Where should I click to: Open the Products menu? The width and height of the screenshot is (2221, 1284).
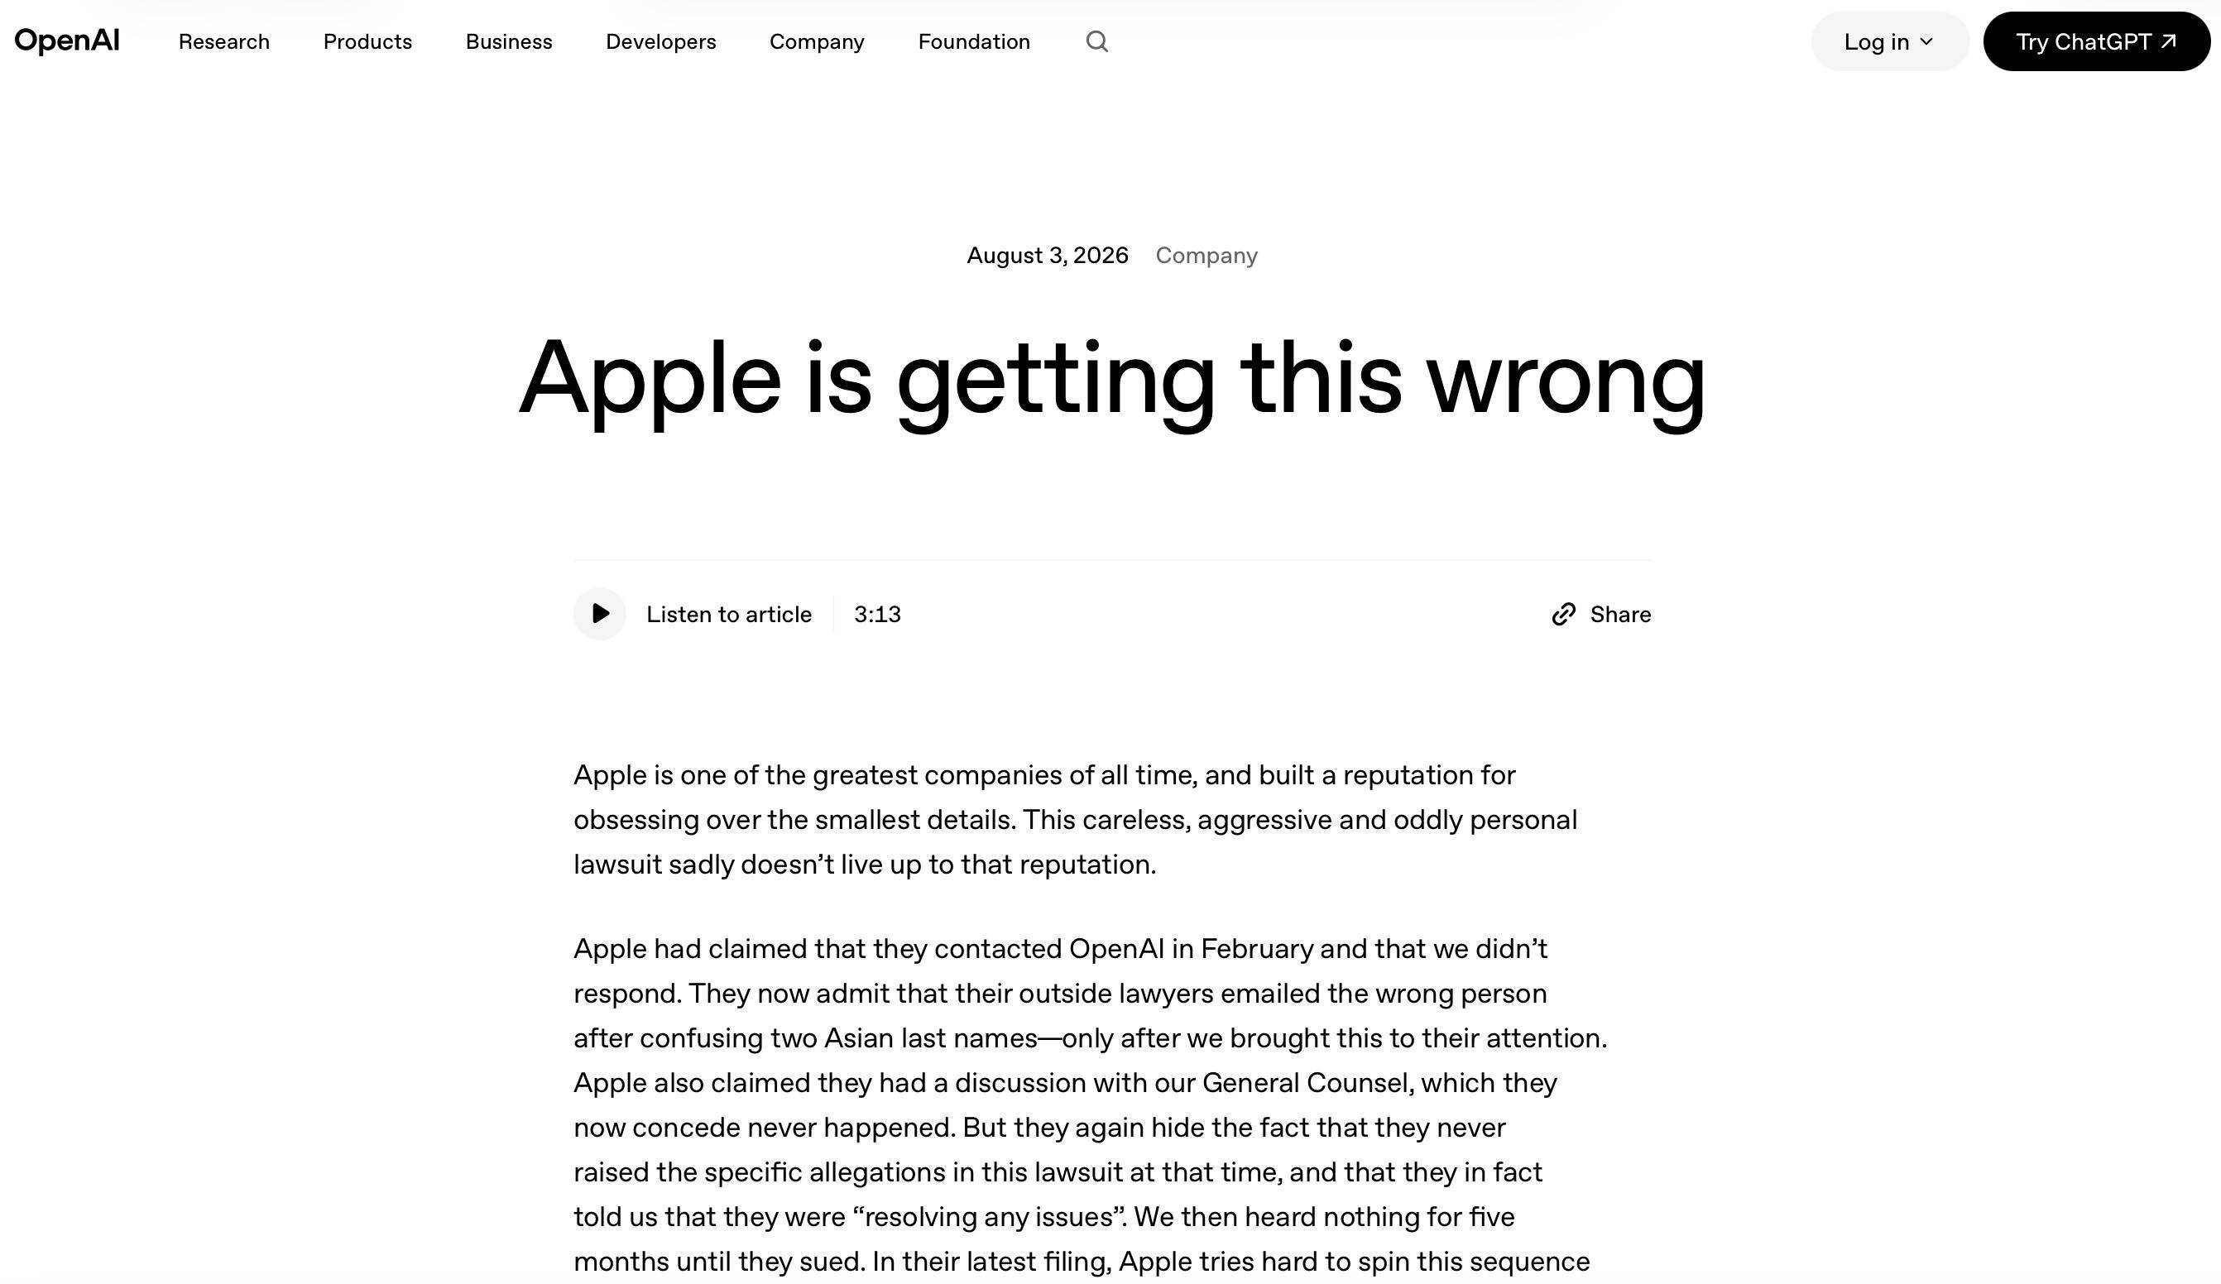tap(367, 41)
